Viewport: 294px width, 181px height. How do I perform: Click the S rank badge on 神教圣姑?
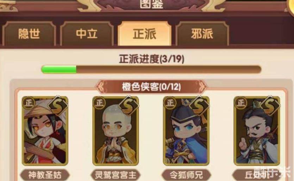58,105
